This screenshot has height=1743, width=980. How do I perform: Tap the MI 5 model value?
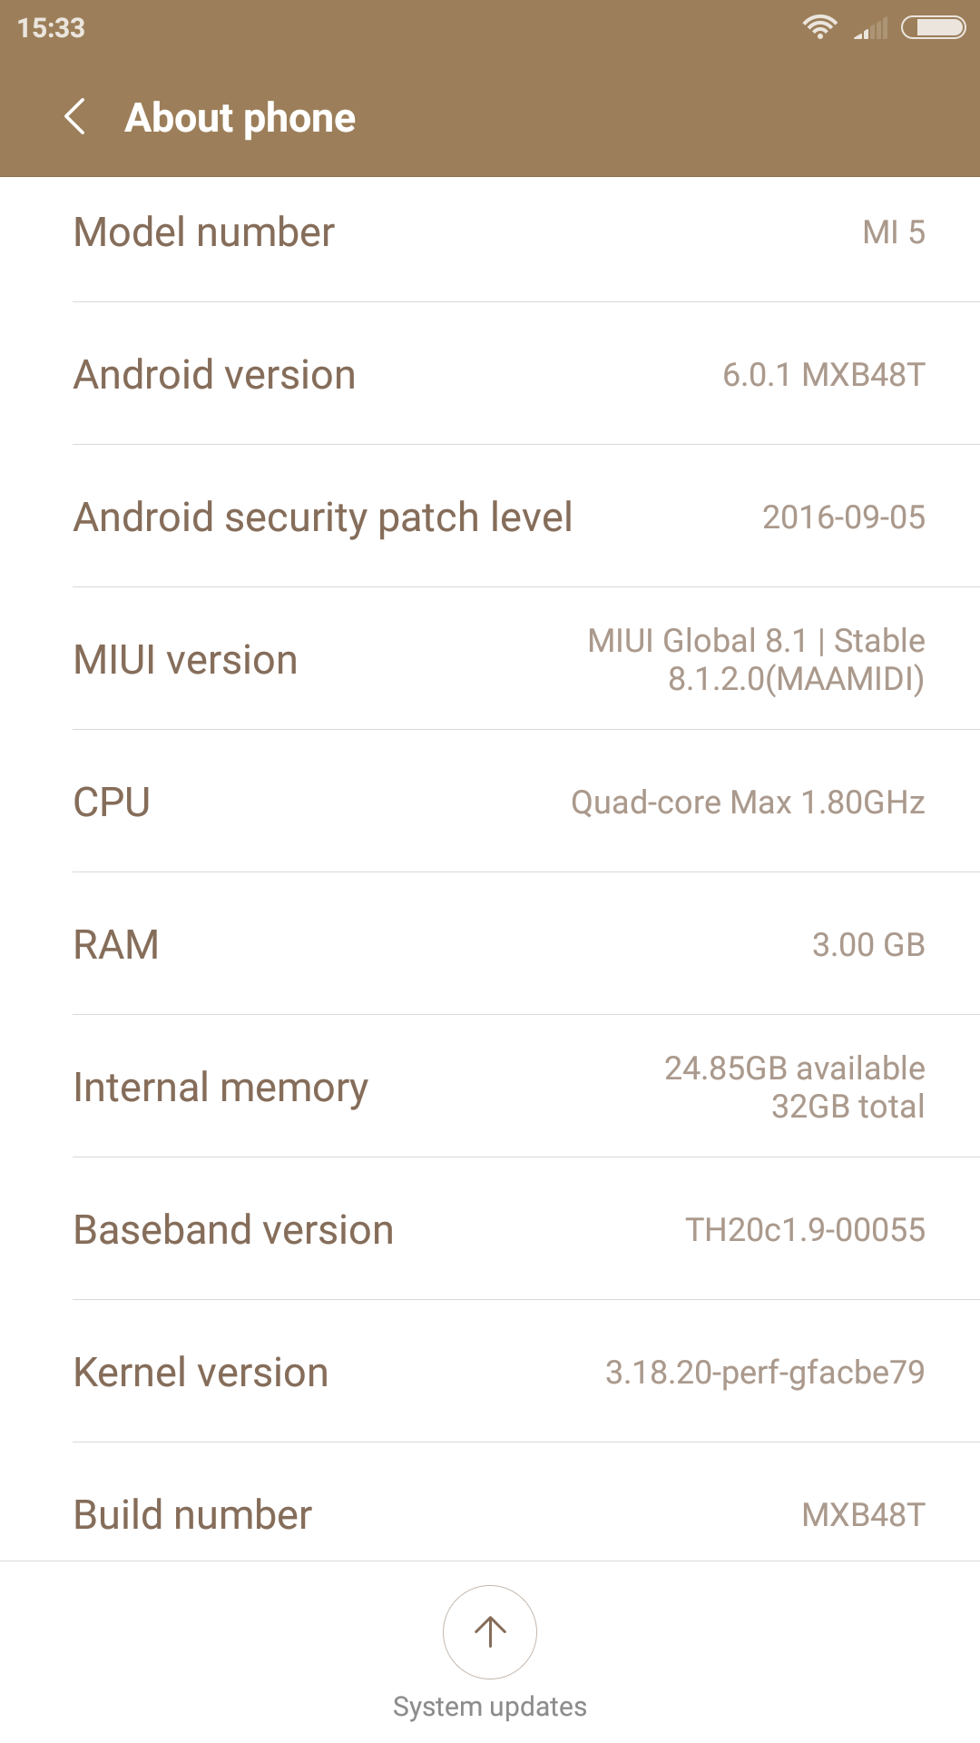pos(893,232)
